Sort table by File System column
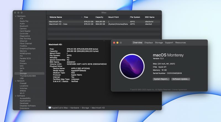 (x=135, y=17)
